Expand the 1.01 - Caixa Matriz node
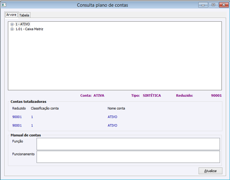The height and width of the screenshot is (180, 230). [x=12, y=29]
